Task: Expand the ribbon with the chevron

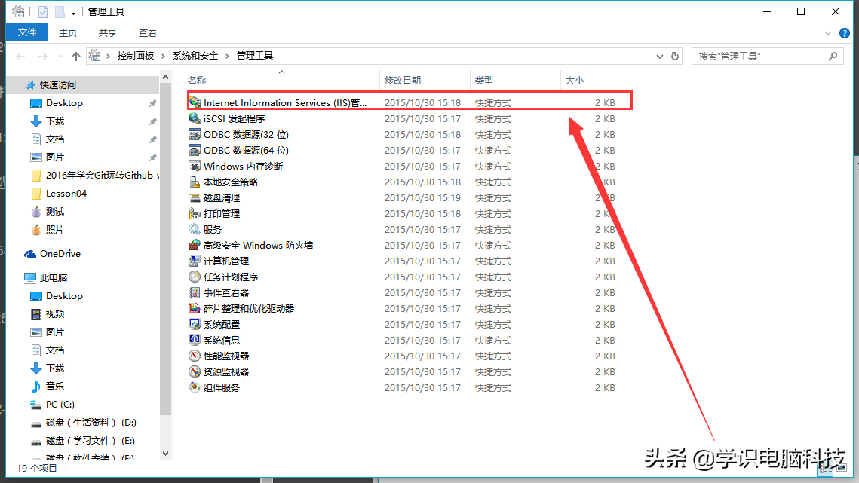Action: (828, 33)
